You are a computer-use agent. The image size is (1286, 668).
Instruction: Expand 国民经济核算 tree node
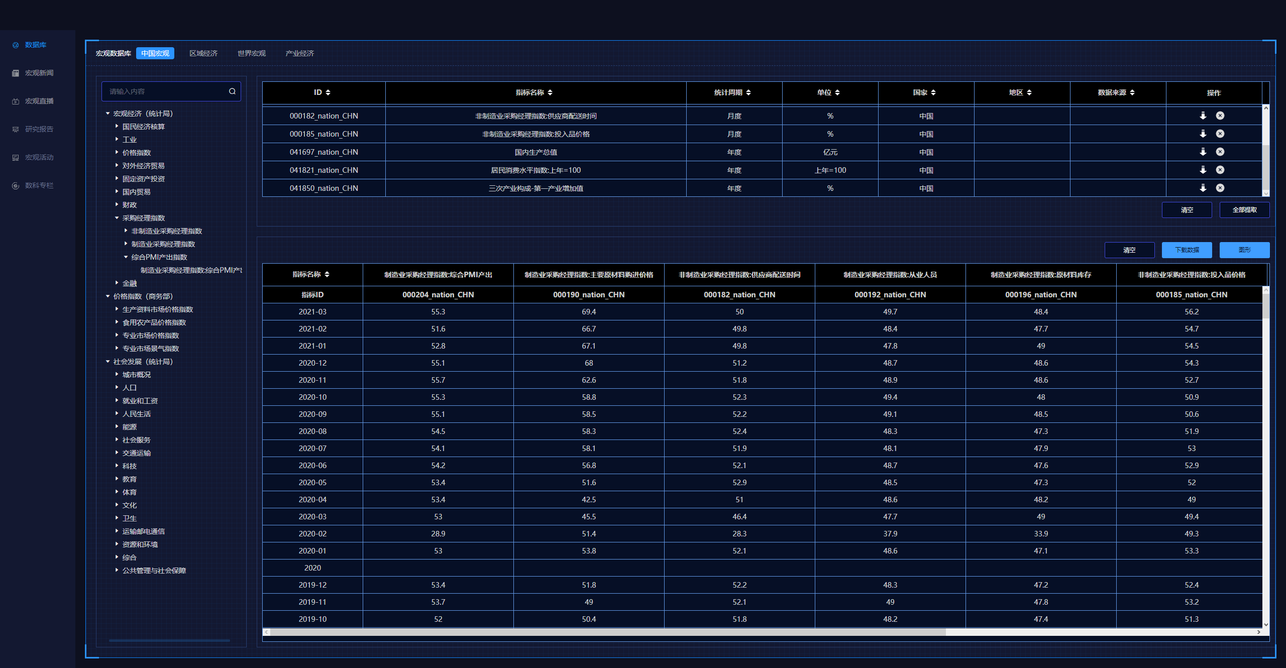(117, 127)
